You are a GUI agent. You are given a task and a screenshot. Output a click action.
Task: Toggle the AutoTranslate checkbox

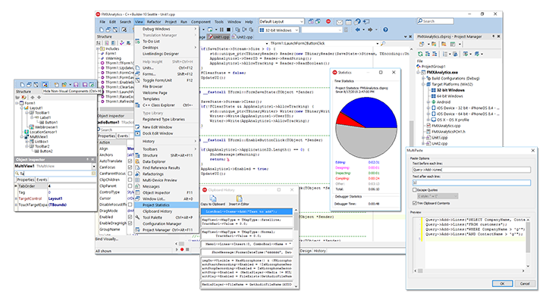pyautogui.click(x=130, y=161)
